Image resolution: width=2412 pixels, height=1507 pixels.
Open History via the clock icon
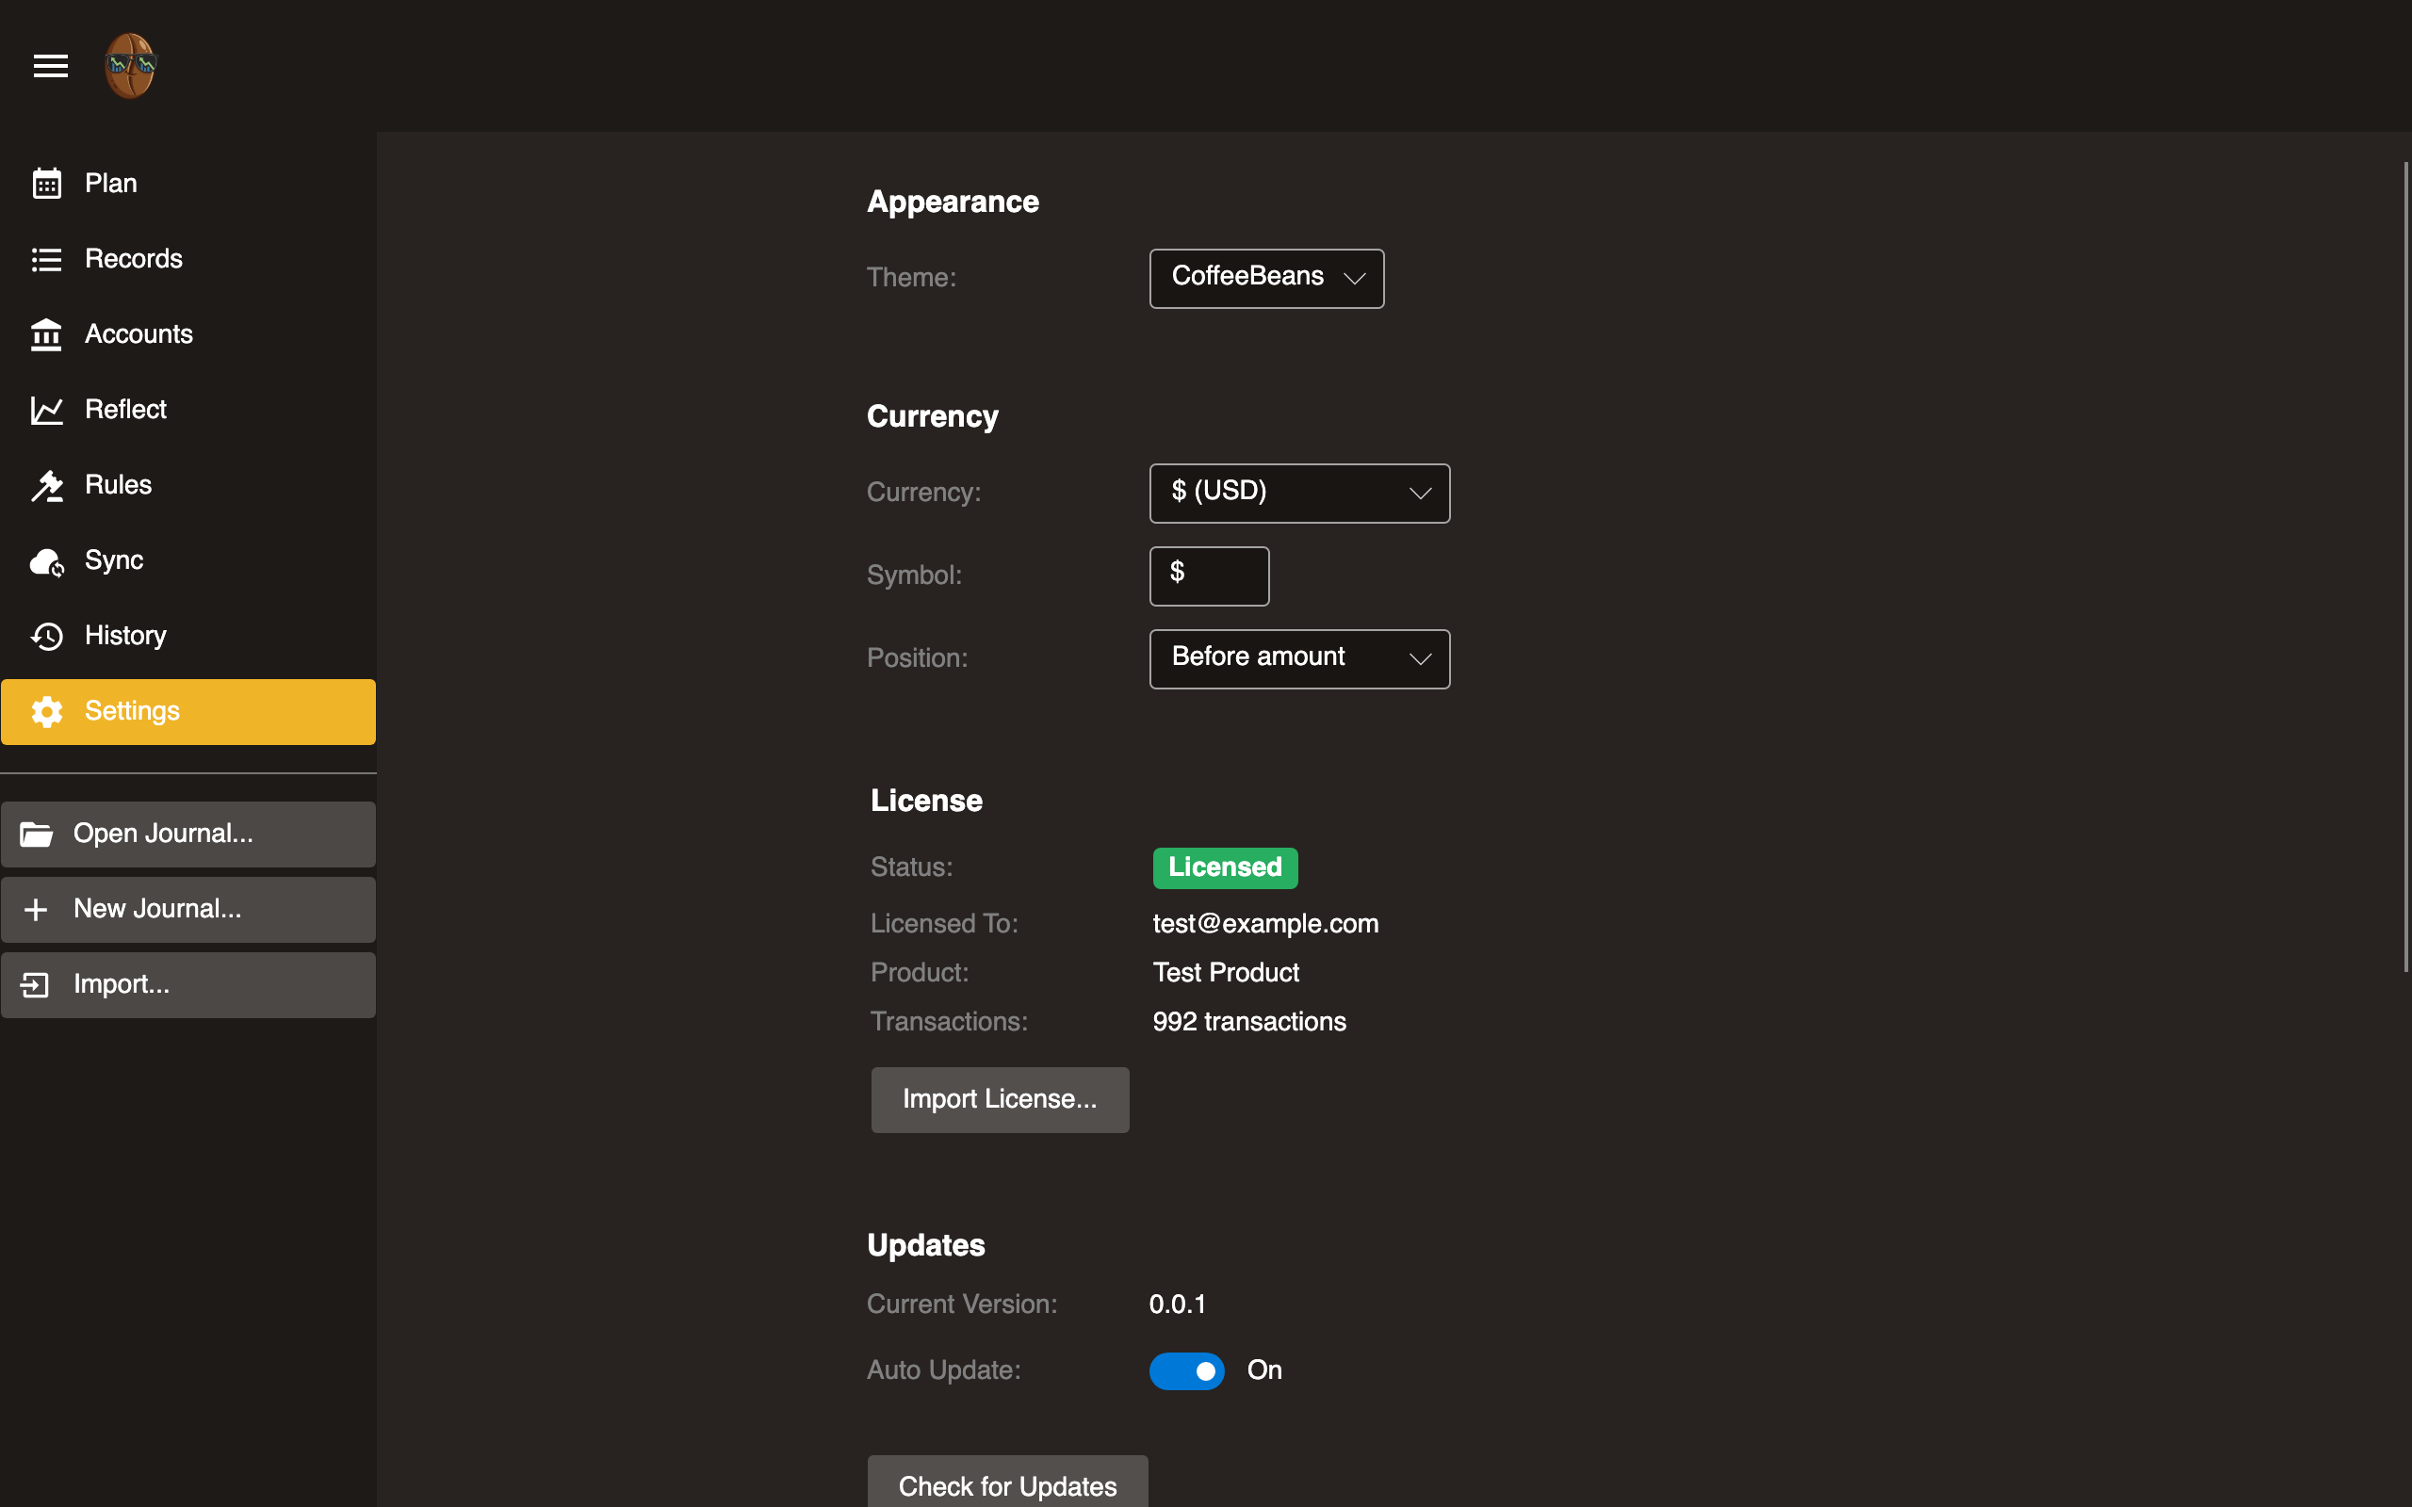coord(47,636)
